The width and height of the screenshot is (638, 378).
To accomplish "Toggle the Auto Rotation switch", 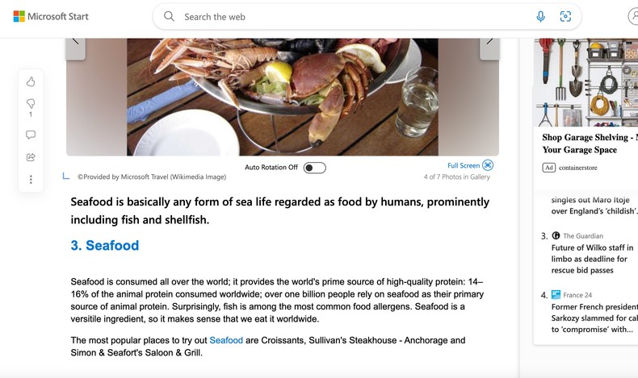I will (x=314, y=168).
